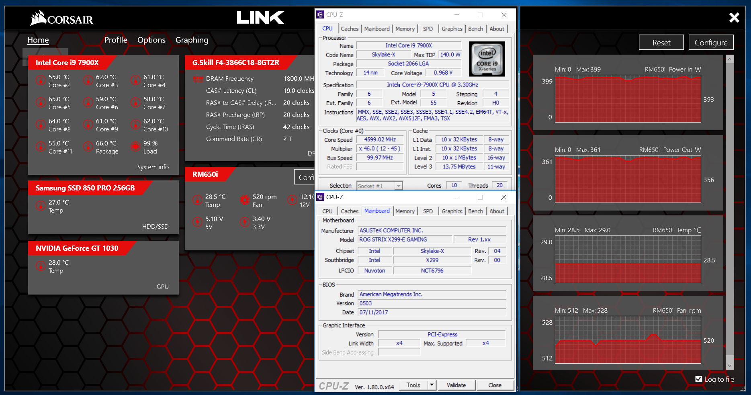Click the CPU Load chip icon
Viewport: 751px width, 395px height.
(136, 147)
